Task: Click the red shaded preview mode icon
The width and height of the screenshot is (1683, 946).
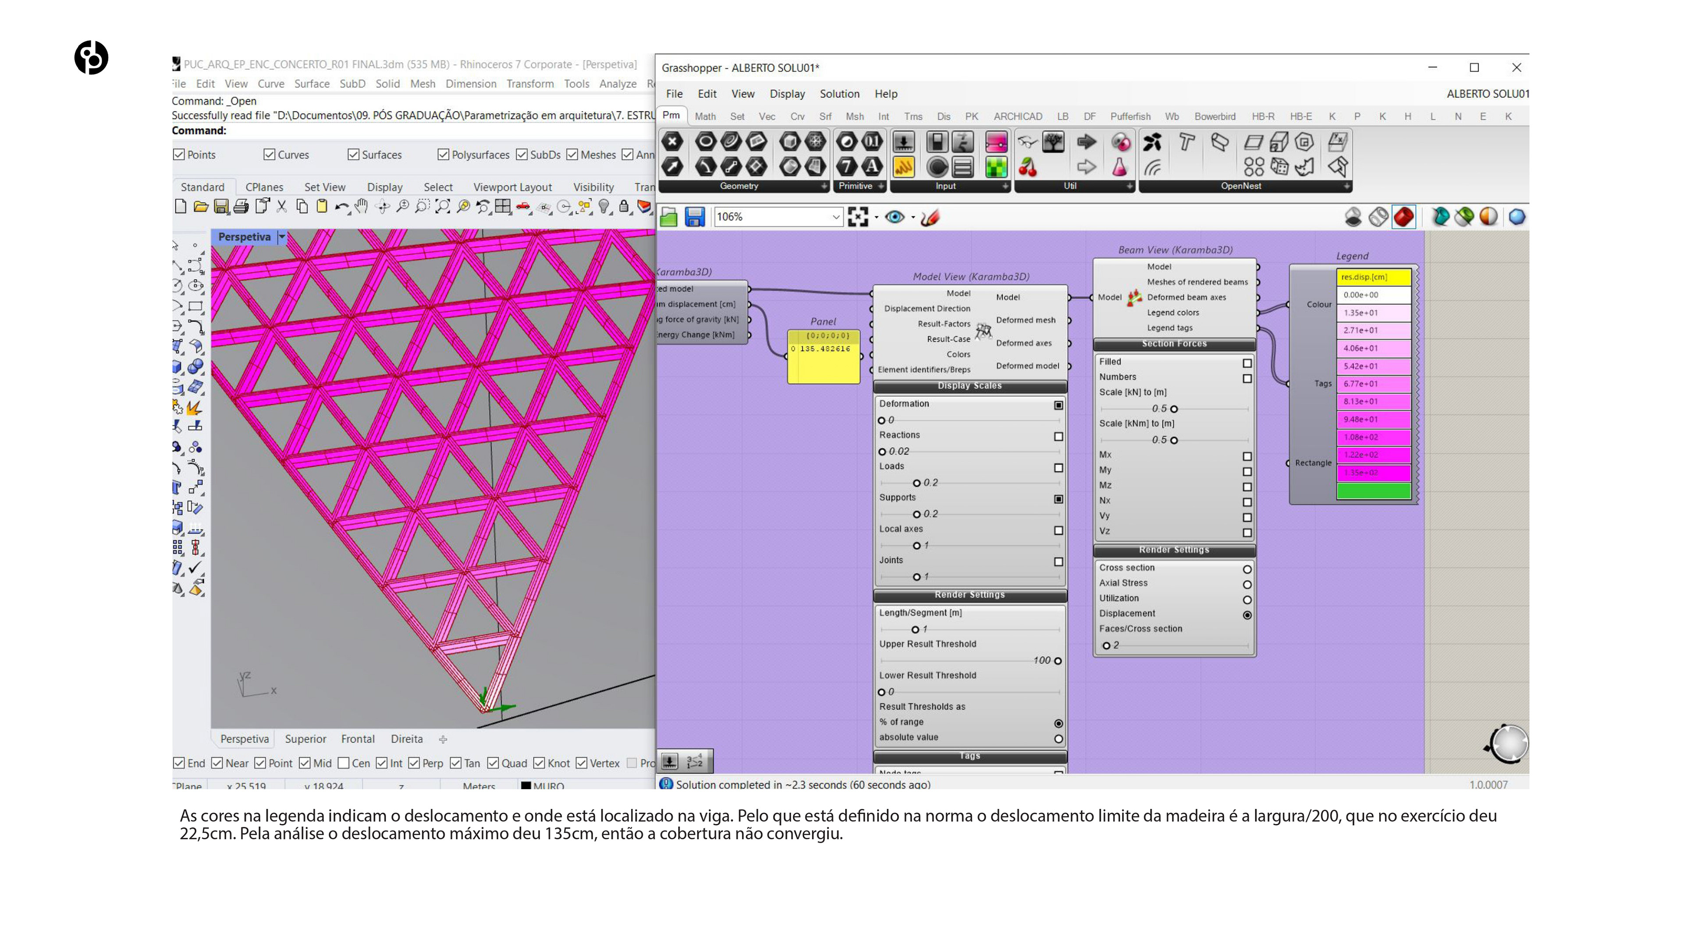Action: 1403,217
